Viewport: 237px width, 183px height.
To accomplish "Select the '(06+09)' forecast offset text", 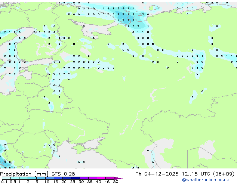I will [x=224, y=174].
